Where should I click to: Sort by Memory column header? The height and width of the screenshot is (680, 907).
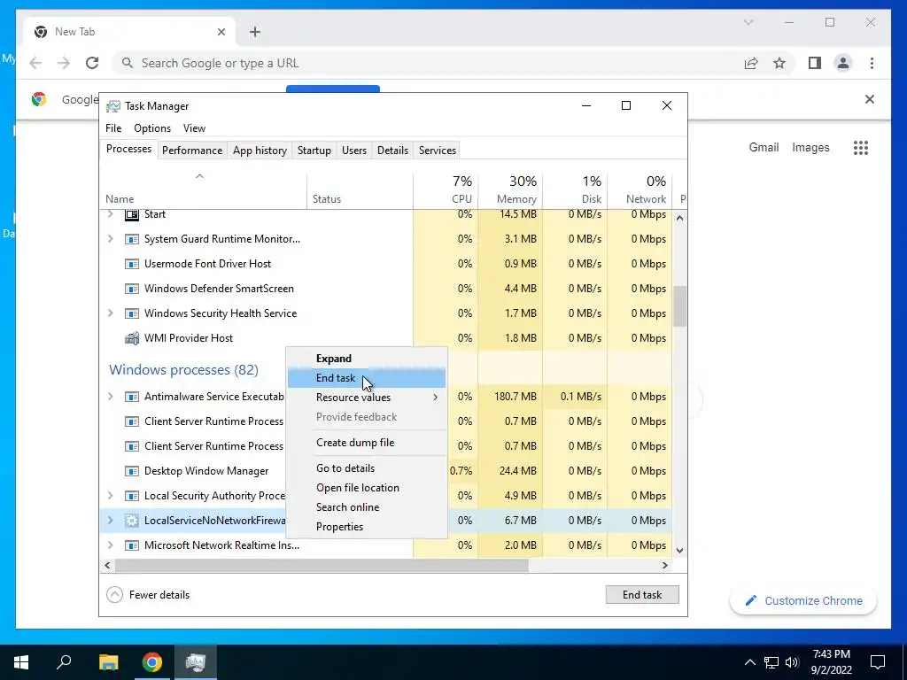[511, 189]
